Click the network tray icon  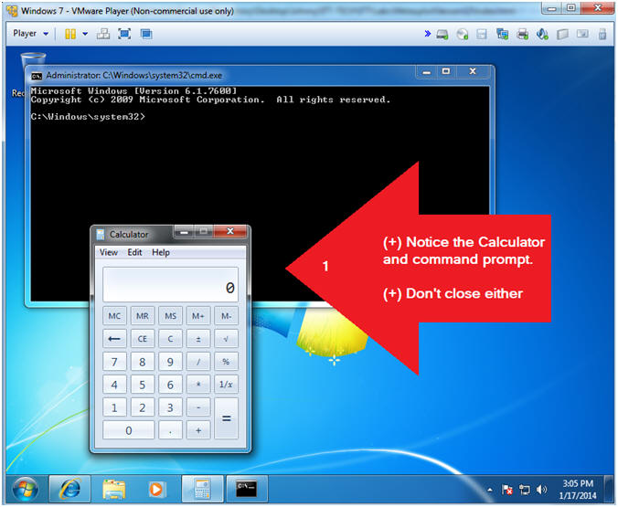pyautogui.click(x=525, y=490)
